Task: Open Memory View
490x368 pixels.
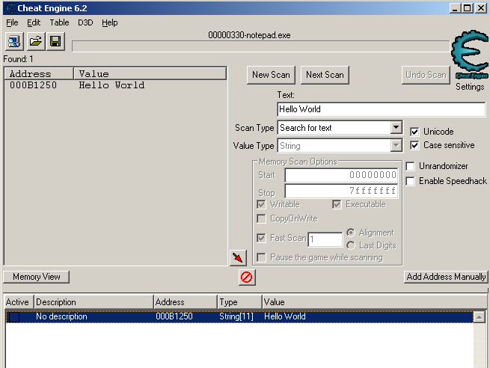Action: tap(37, 277)
